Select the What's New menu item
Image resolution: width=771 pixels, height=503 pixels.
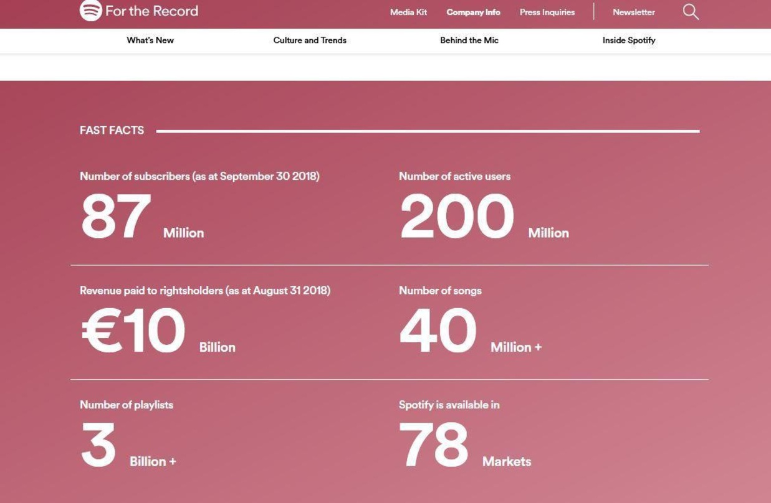[x=150, y=40]
